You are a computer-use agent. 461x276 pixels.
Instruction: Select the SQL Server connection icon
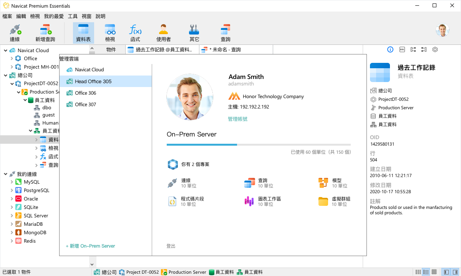pos(18,216)
